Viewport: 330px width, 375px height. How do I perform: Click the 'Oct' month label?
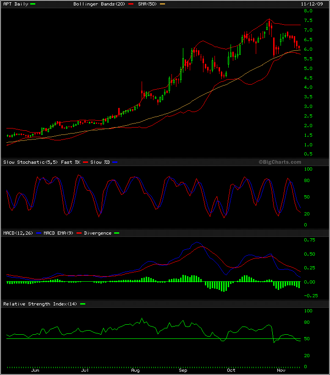click(x=231, y=370)
